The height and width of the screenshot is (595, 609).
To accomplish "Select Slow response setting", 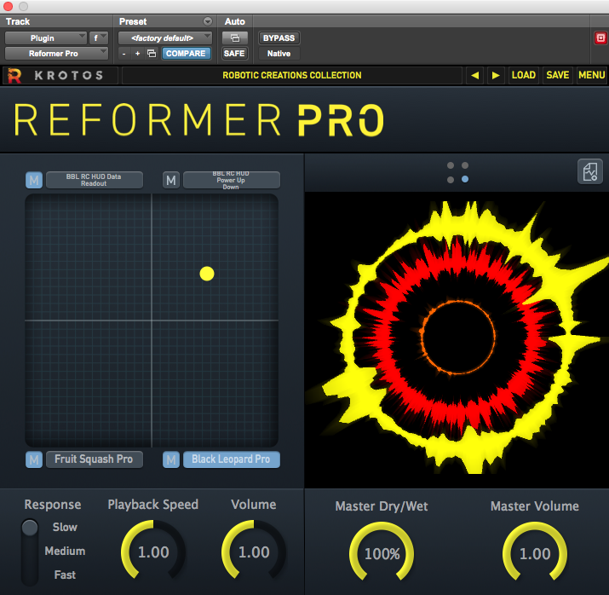I will tap(65, 528).
